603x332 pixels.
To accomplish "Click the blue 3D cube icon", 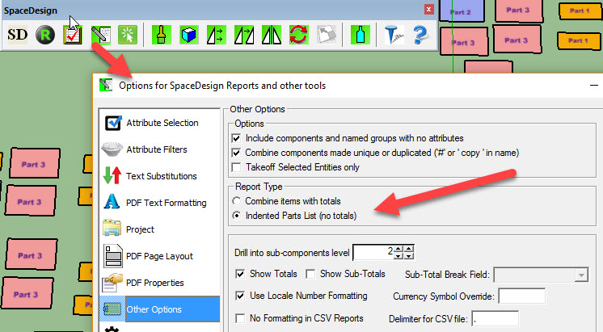I will (188, 35).
